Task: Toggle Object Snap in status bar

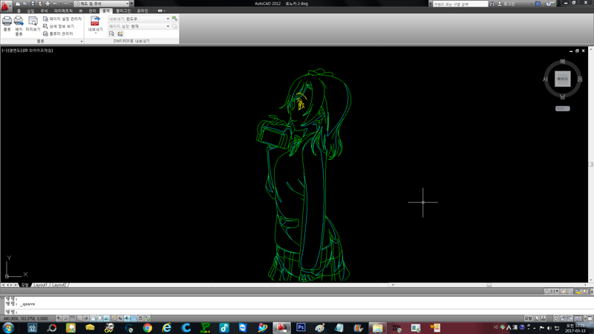Action: point(93,318)
